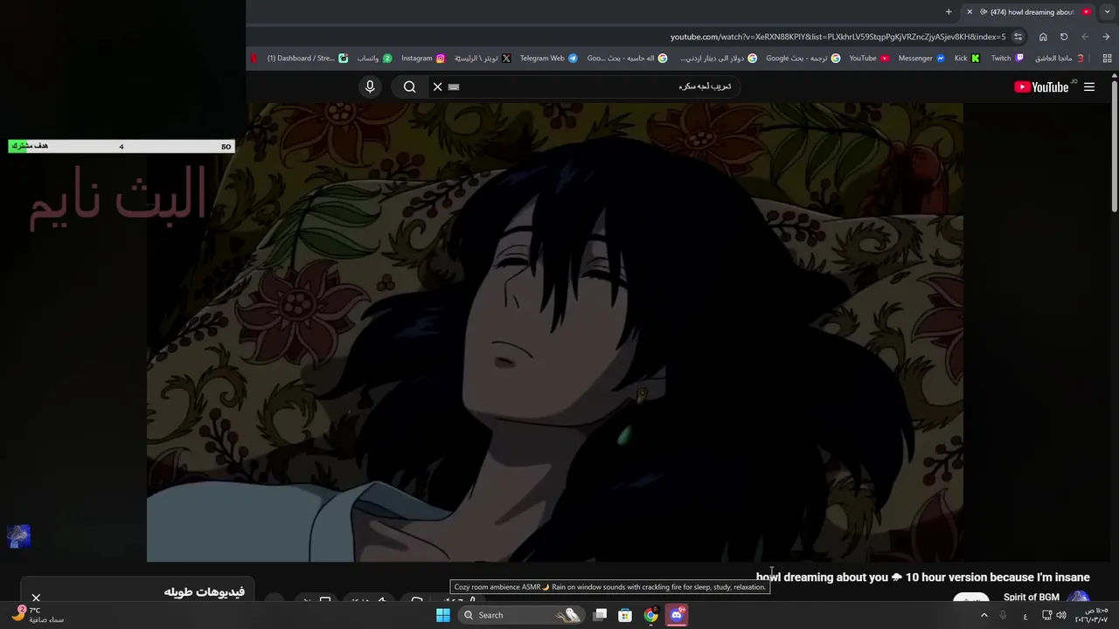This screenshot has width=1119, height=629.
Task: Expand the tab search dropdown arrow
Action: [1107, 11]
